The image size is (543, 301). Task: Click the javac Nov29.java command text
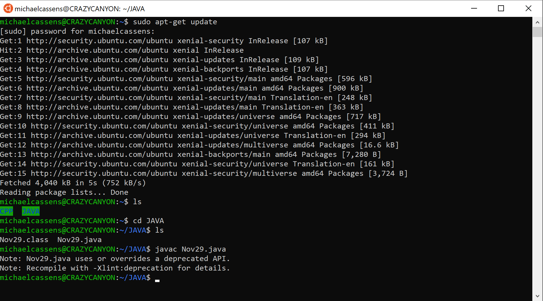[190, 249]
